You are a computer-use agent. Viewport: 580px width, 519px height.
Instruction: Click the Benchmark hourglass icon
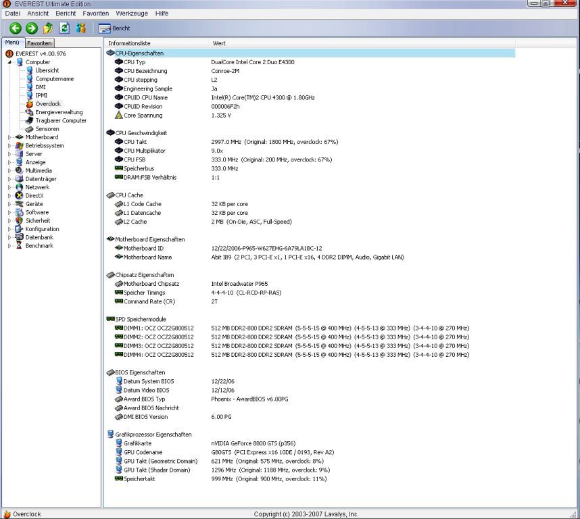(x=19, y=246)
